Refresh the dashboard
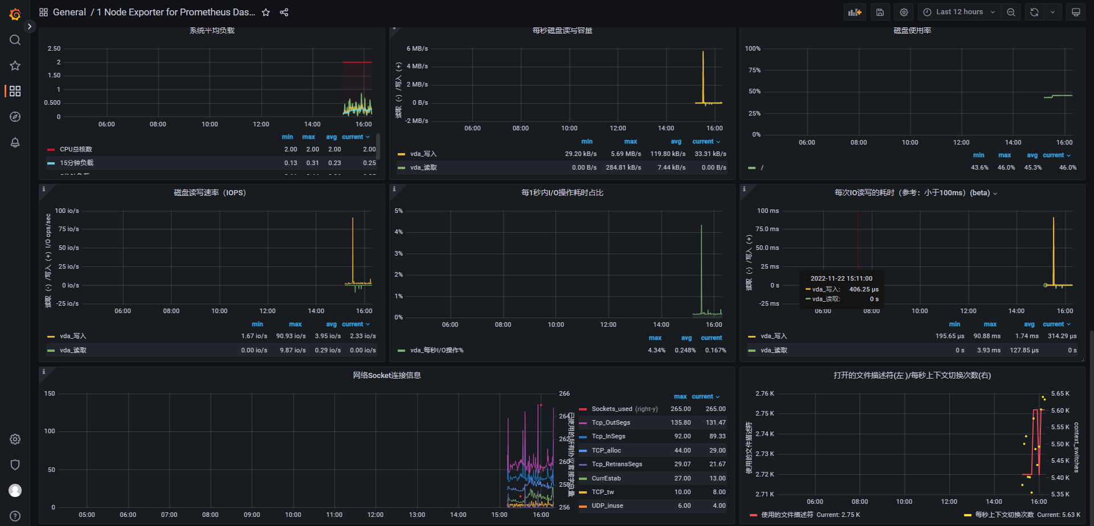The image size is (1094, 526). [1034, 12]
